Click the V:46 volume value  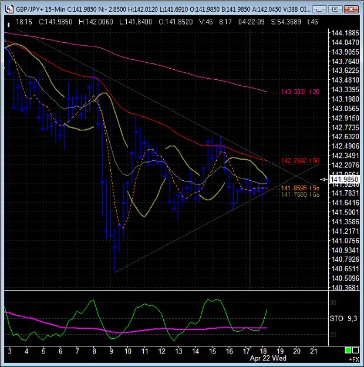[x=205, y=22]
